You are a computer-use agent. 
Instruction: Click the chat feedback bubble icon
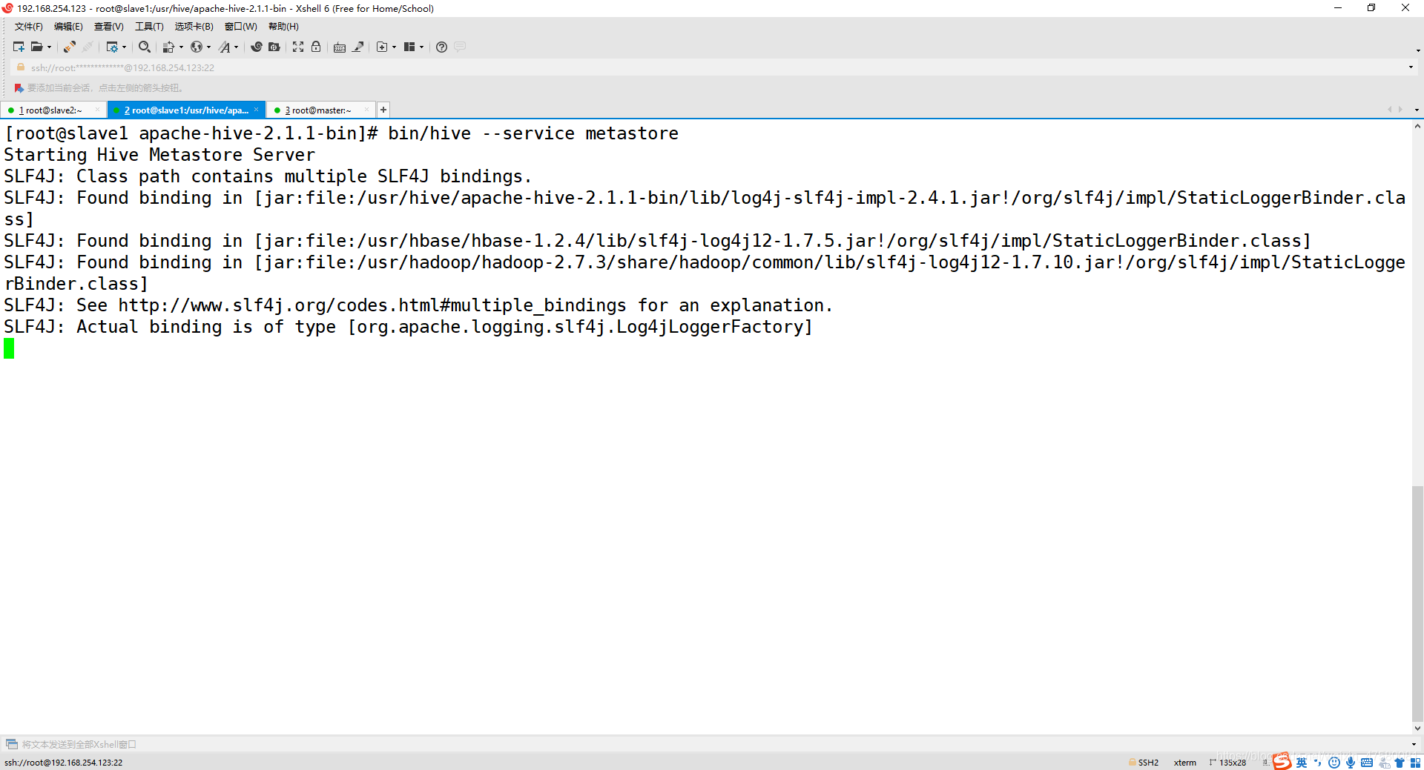point(460,47)
